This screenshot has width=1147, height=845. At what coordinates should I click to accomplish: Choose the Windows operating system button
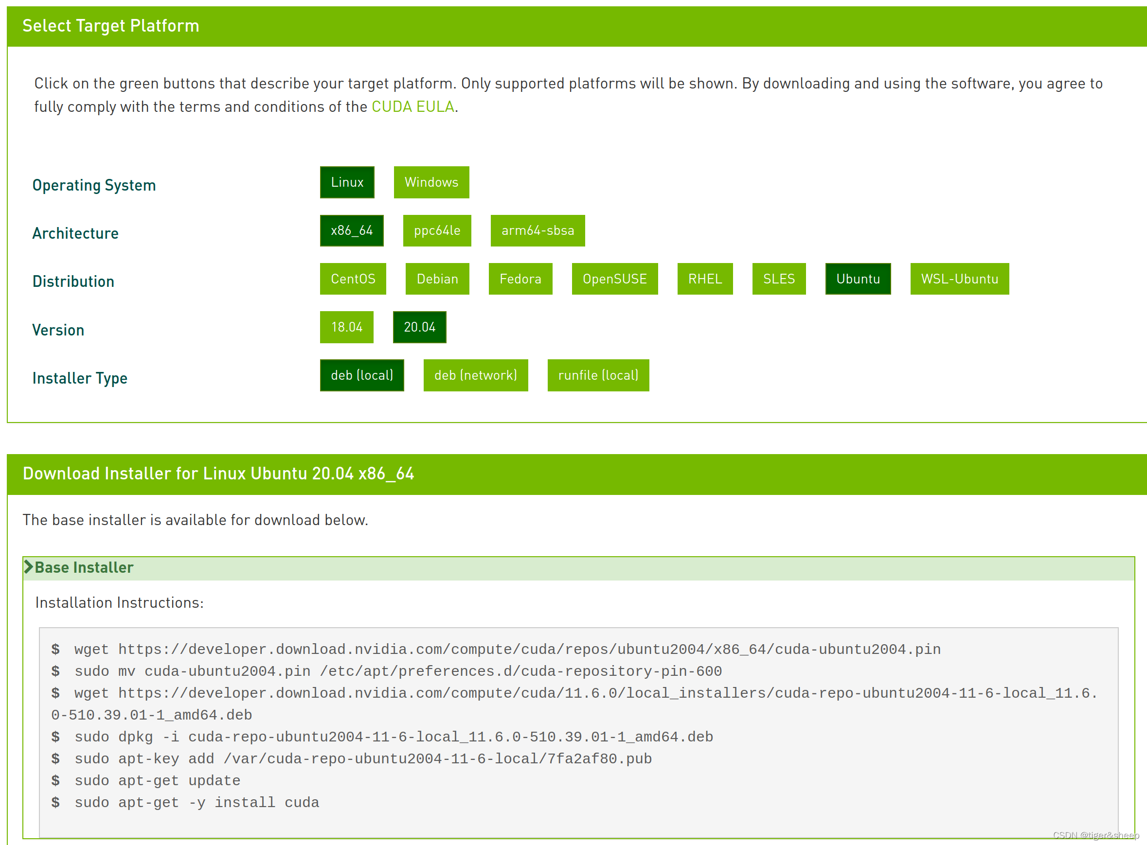(431, 182)
